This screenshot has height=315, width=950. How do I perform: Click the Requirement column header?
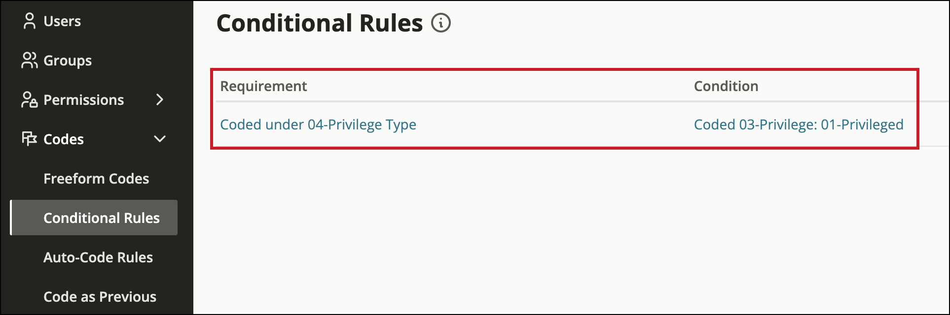(x=264, y=86)
